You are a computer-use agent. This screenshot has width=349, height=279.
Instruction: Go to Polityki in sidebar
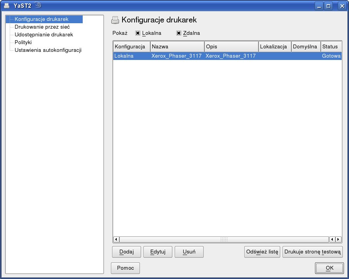23,42
